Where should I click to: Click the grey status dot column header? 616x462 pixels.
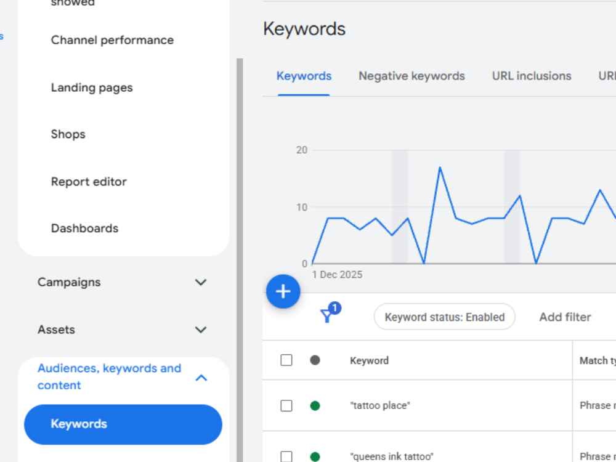[x=315, y=360]
